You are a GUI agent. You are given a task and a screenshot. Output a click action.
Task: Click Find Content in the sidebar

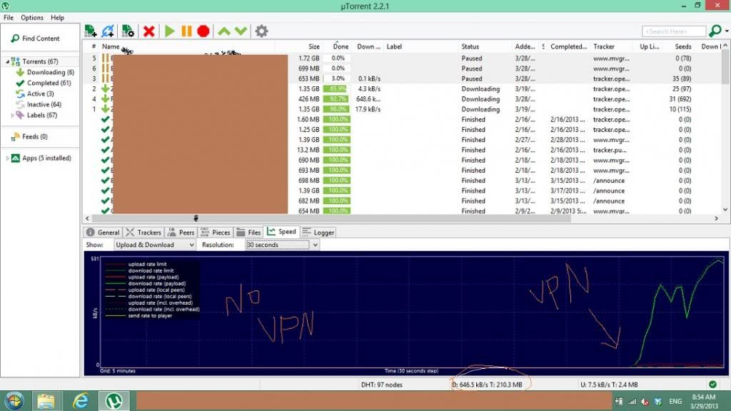tap(36, 39)
